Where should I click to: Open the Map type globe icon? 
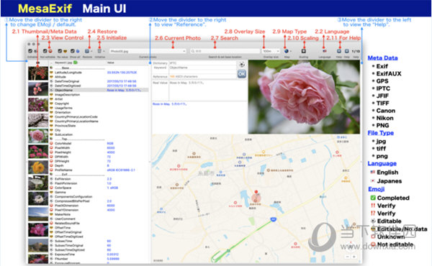(x=287, y=51)
